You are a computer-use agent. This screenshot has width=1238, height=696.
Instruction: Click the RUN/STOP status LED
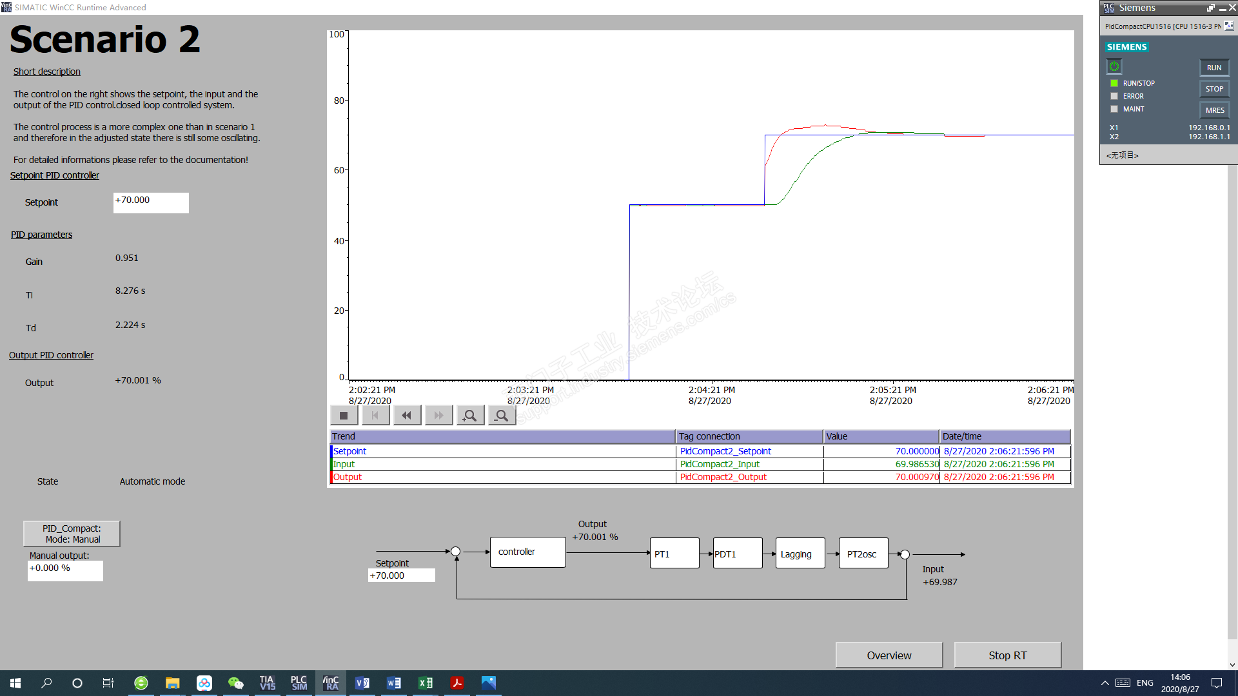coord(1114,83)
